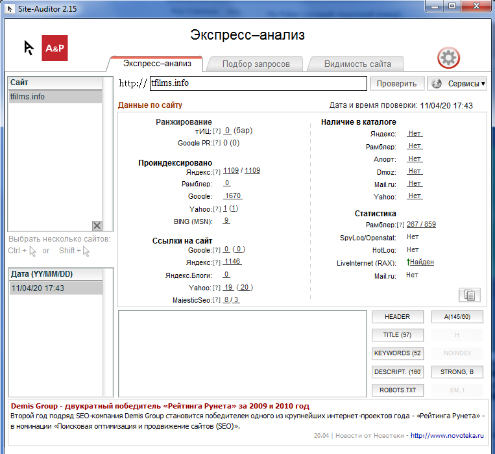The width and height of the screenshot is (495, 454).
Task: Switch to the Подбор запросов tab
Action: pyautogui.click(x=256, y=64)
